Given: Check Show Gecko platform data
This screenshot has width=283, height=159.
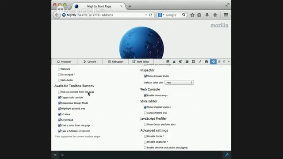Looking at the screenshot, I should 145,125.
